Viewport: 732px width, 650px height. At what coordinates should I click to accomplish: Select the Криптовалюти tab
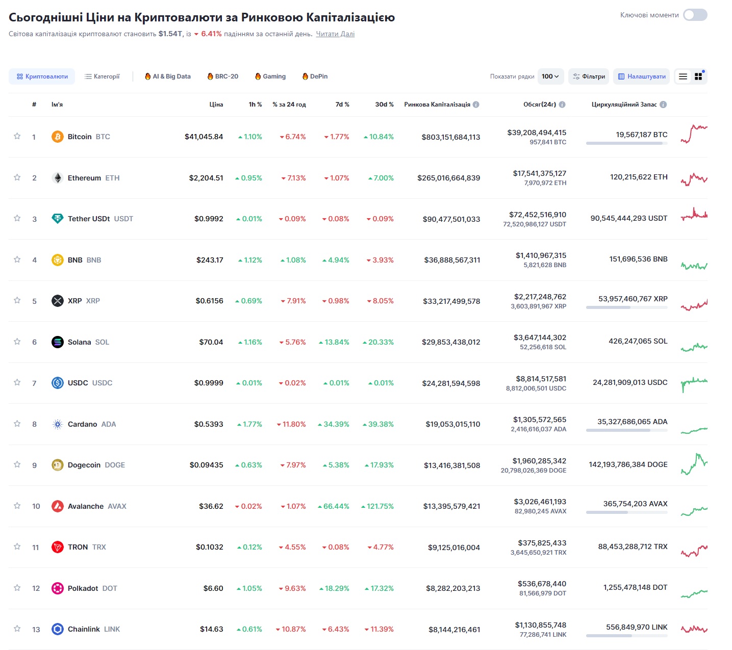42,76
